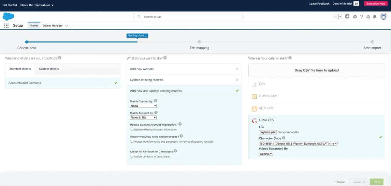This screenshot has height=186, width=391.
Task: Select Accounts and Contacts object
Action: click(x=63, y=83)
